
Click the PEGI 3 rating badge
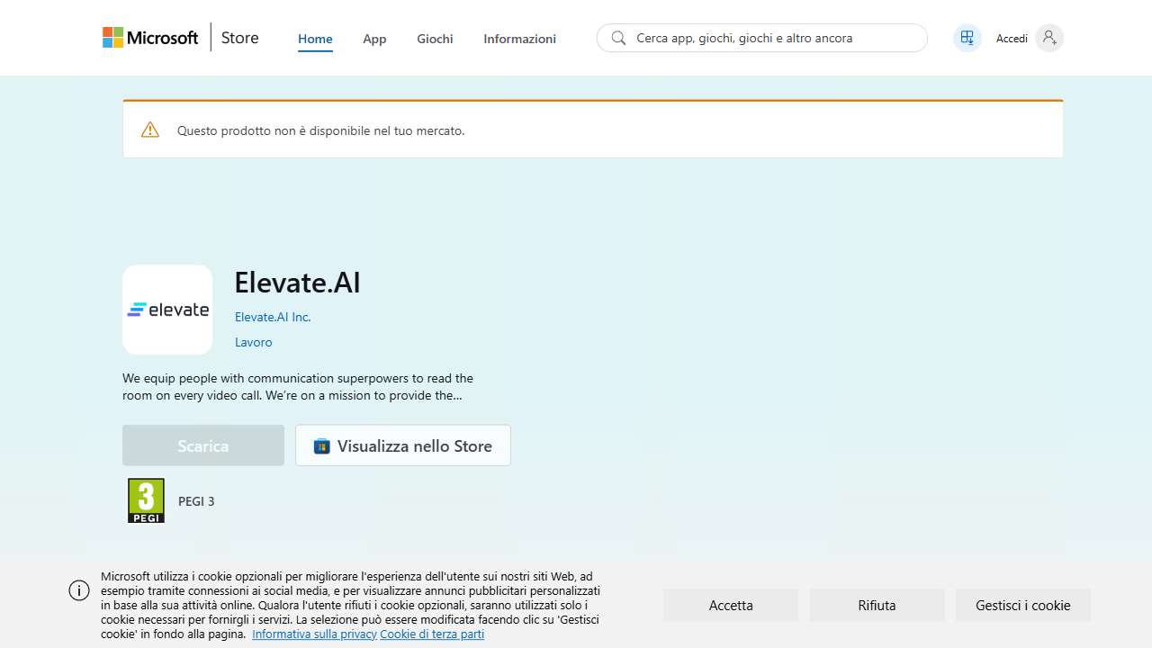145,499
